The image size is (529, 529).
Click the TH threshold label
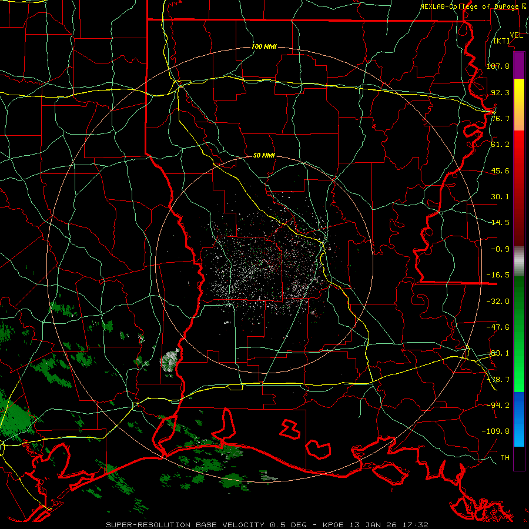pyautogui.click(x=505, y=458)
